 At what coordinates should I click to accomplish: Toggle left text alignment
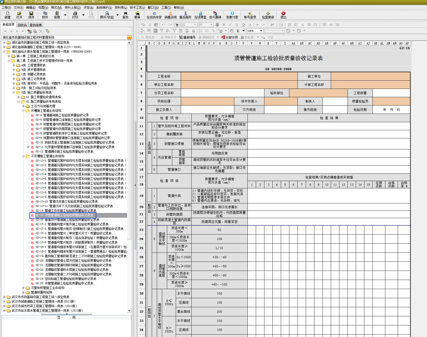click(296, 25)
